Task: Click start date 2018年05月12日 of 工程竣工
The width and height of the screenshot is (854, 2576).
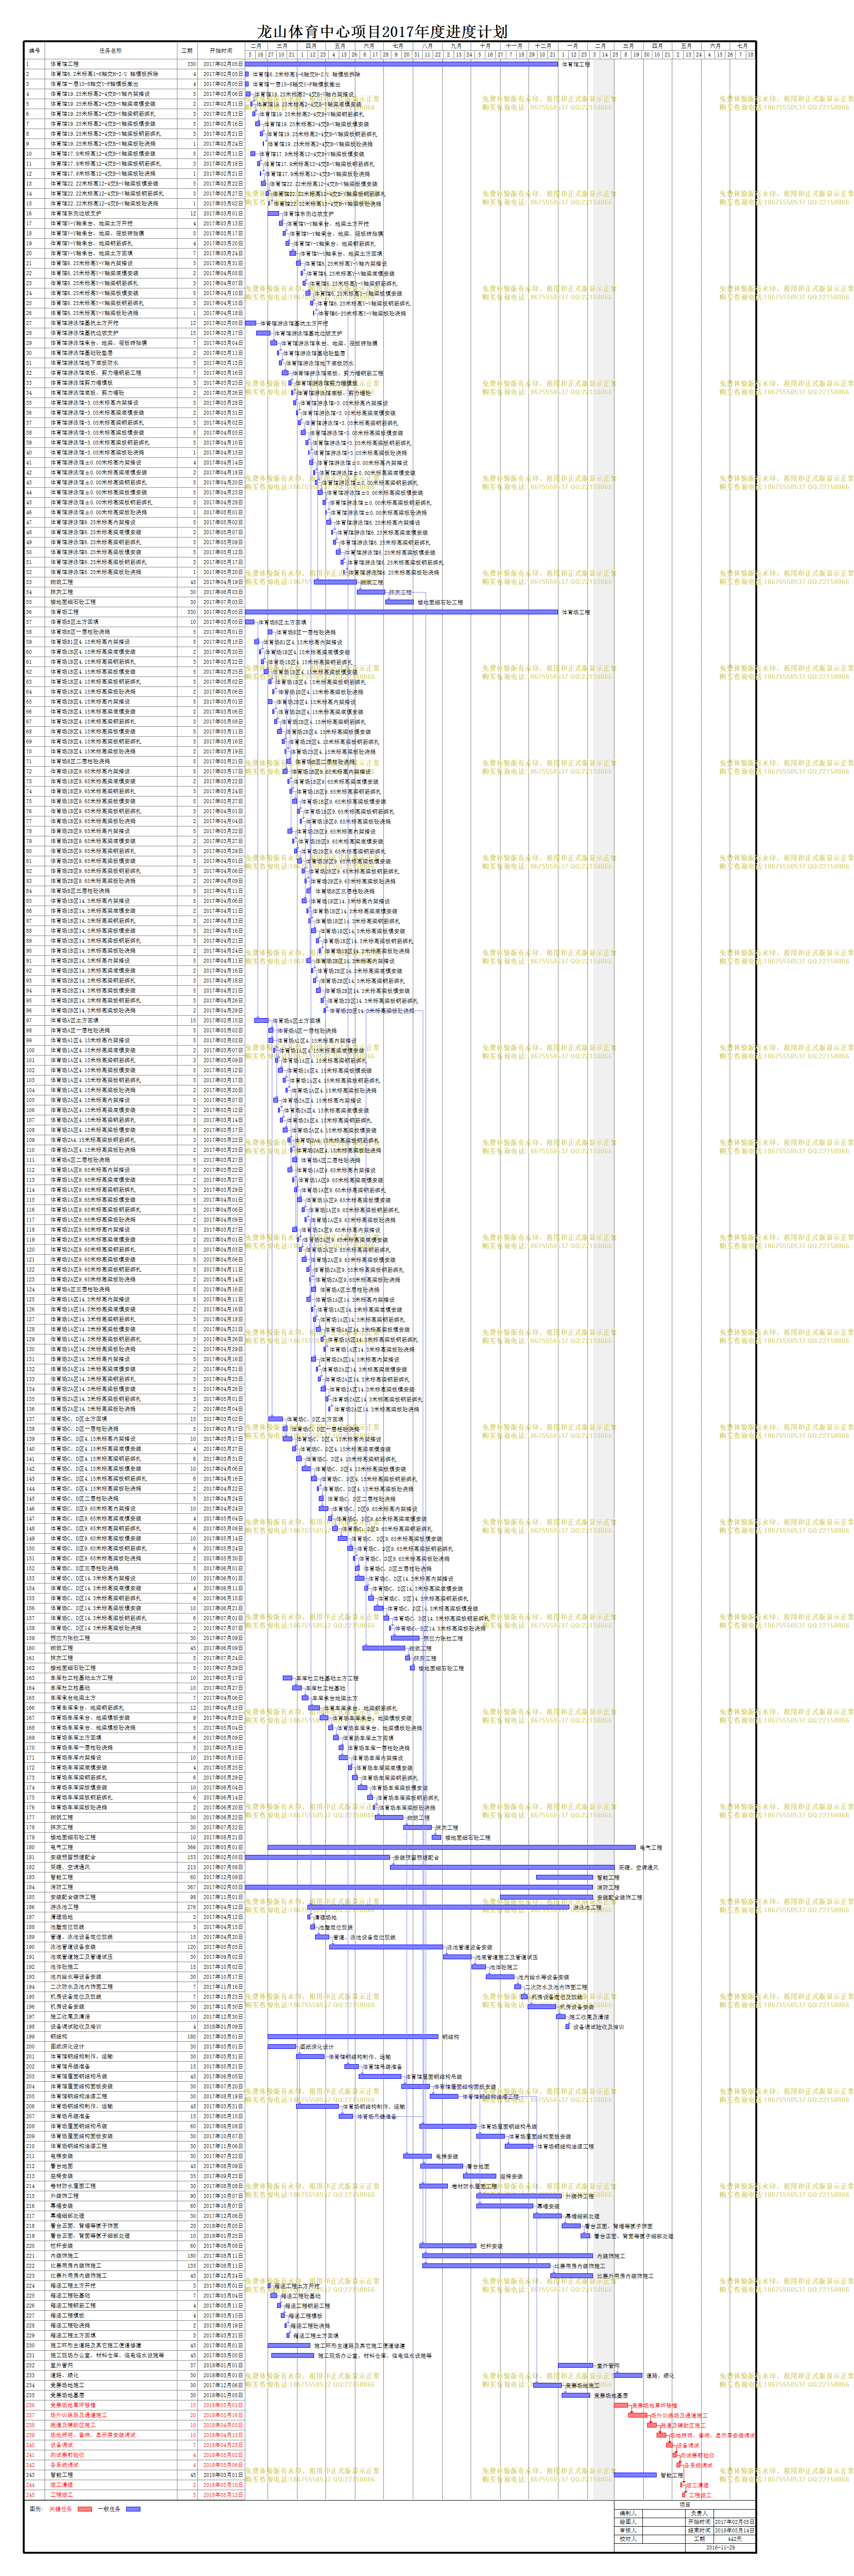Action: pyautogui.click(x=222, y=2495)
